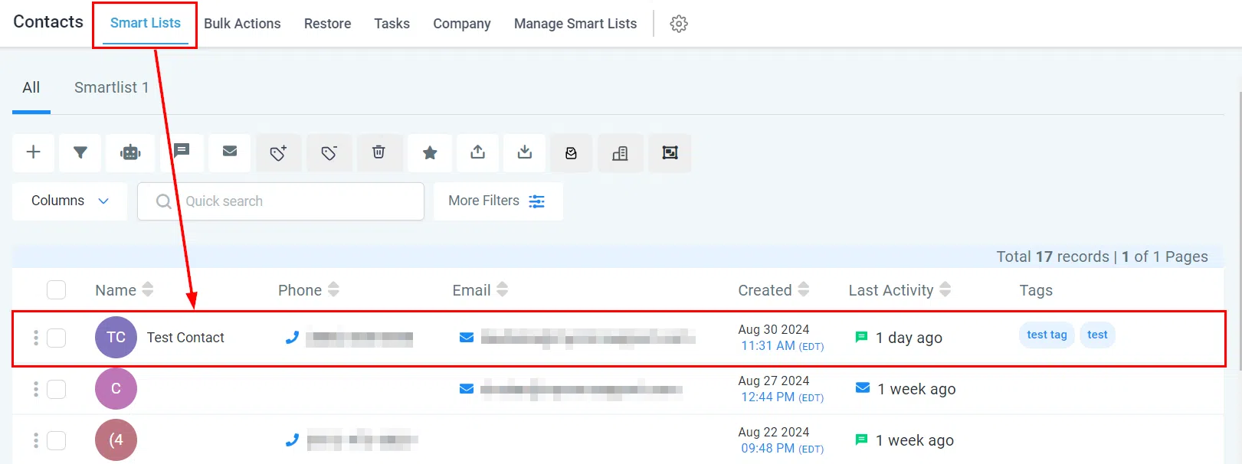Open the Company tab
The width and height of the screenshot is (1242, 464).
(462, 24)
